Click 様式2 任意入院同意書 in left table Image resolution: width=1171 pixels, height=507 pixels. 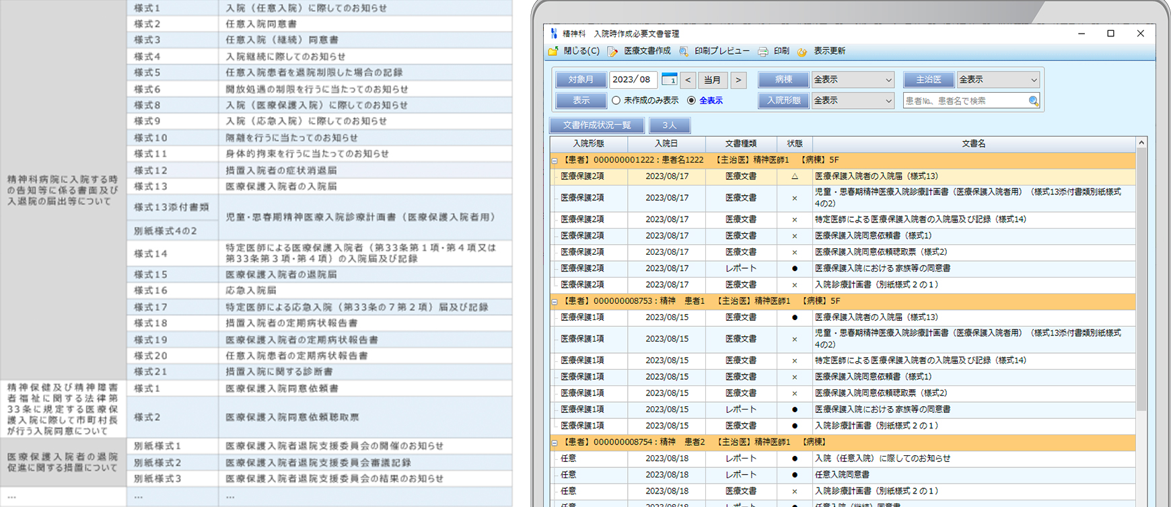pos(320,24)
